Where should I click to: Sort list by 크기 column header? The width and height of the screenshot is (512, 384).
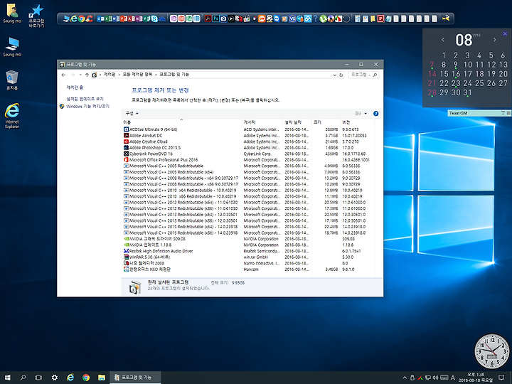[x=326, y=122]
